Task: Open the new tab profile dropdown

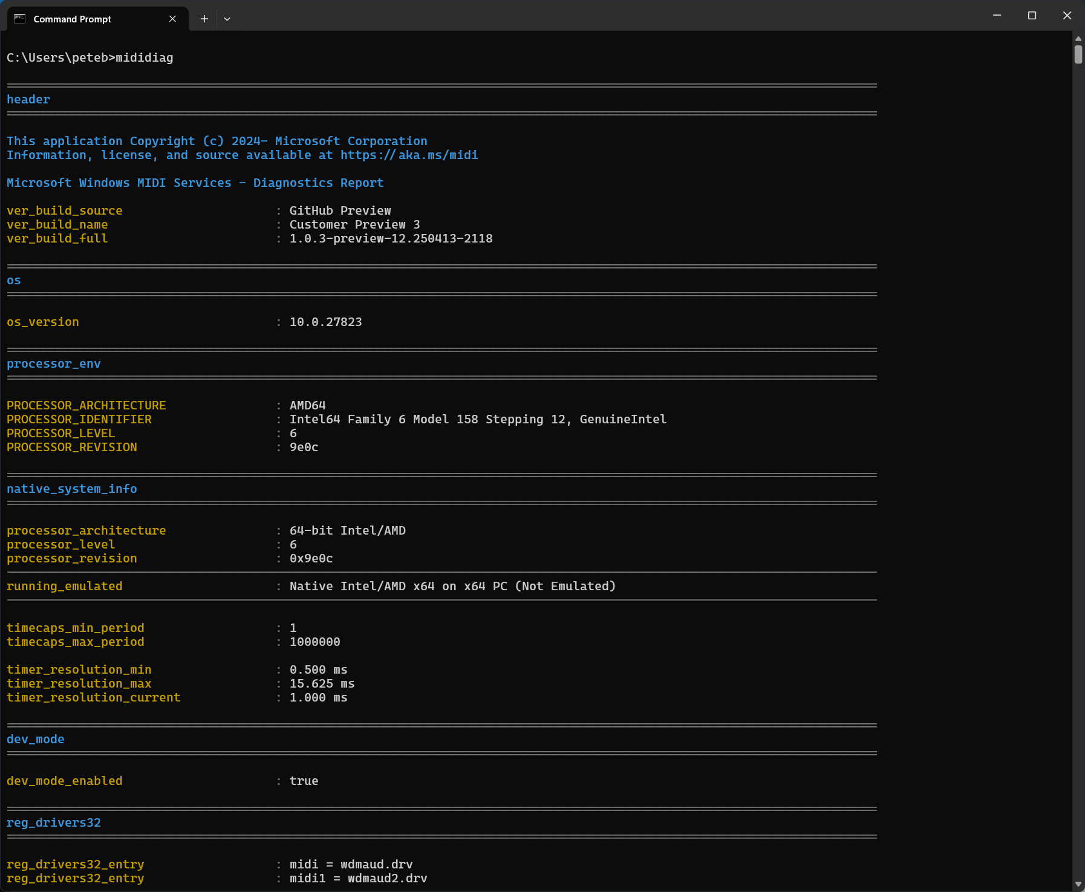Action: pos(227,19)
